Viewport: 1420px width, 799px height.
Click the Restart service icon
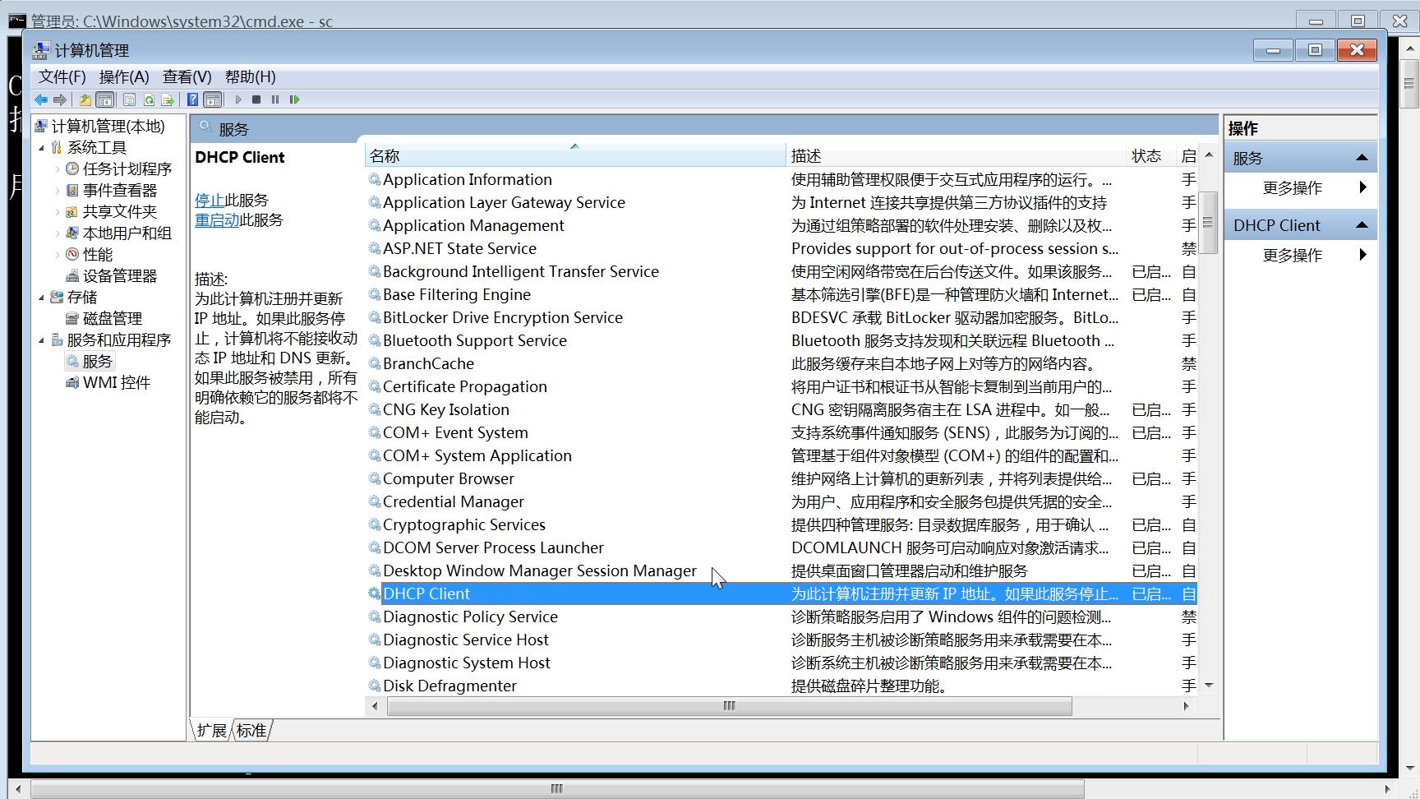tap(294, 99)
